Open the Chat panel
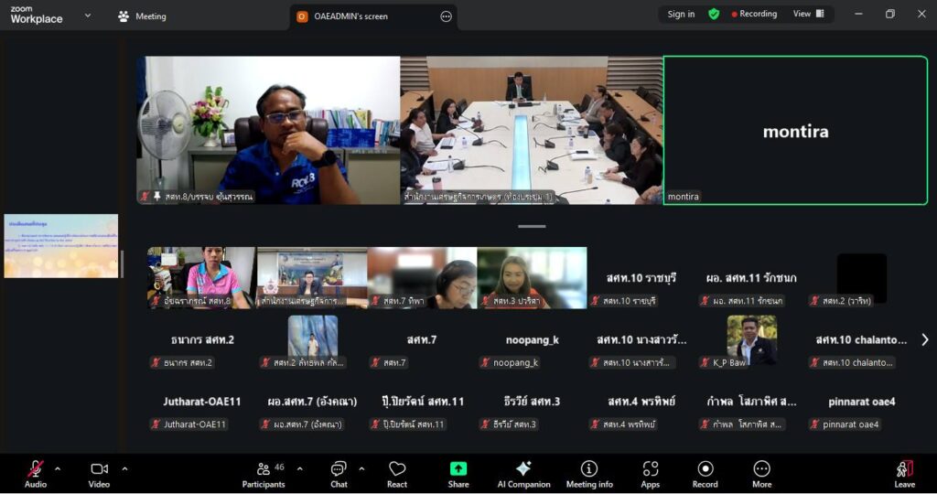The image size is (937, 494). pyautogui.click(x=339, y=472)
